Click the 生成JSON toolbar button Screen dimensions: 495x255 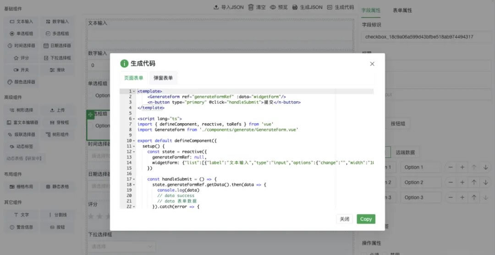(x=307, y=7)
